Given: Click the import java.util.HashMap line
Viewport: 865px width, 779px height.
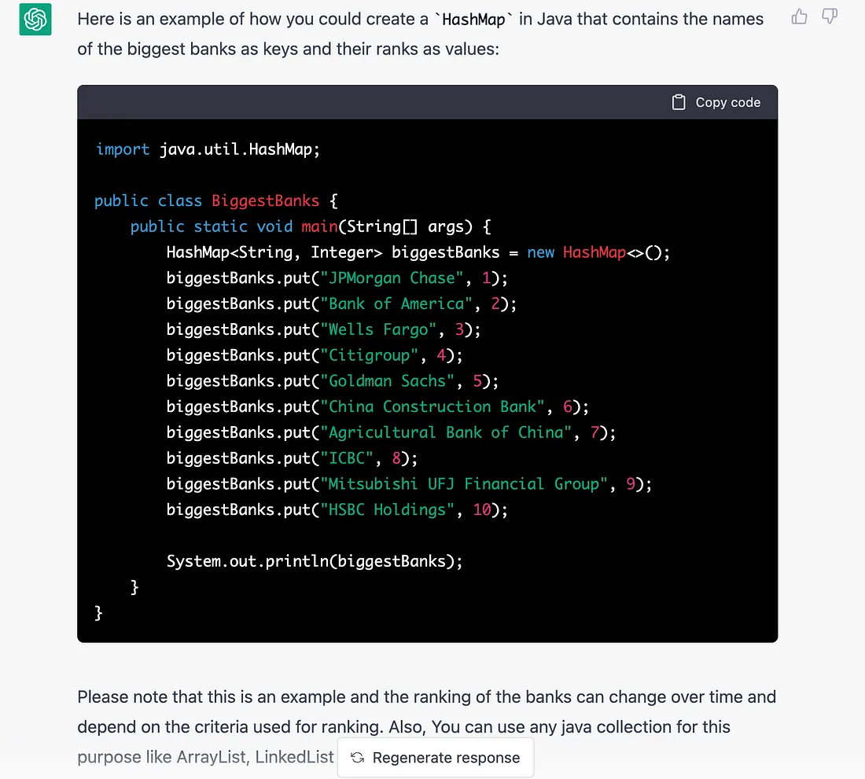Looking at the screenshot, I should 208,149.
